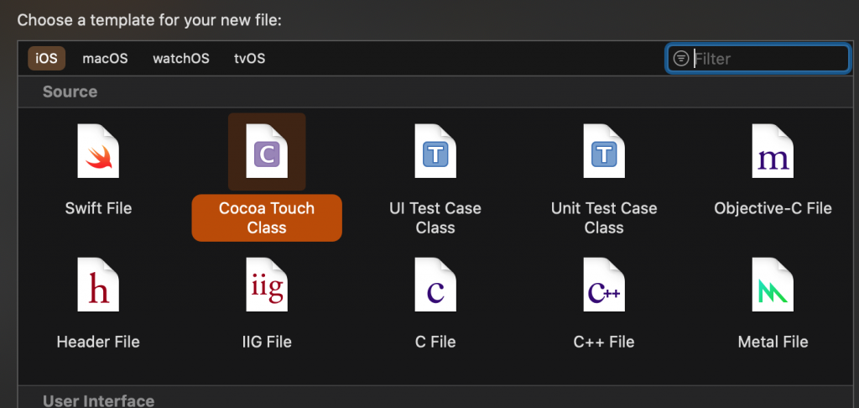Click the filter icon in search box
Image resolution: width=859 pixels, height=408 pixels.
681,59
